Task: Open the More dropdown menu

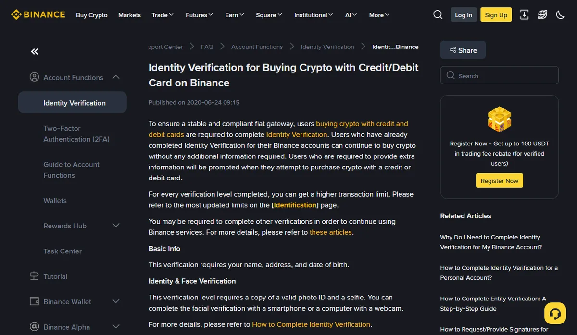Action: (x=379, y=15)
